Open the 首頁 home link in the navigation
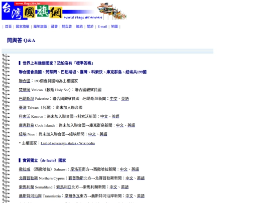The width and height of the screenshot is (271, 203). [x=9, y=27]
